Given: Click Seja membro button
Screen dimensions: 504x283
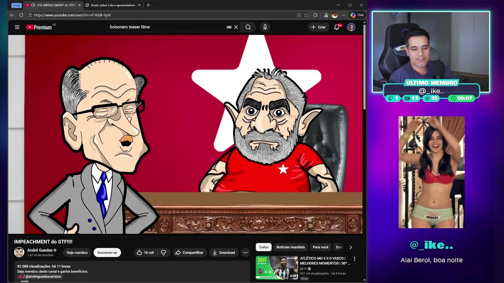Looking at the screenshot, I should (77, 253).
